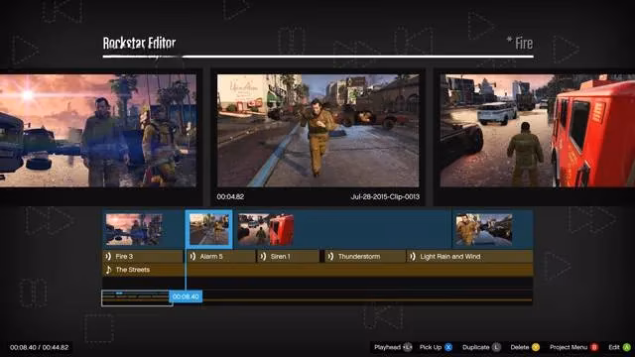Click the timeline overview scrub bar
Image resolution: width=635 pixels, height=357 pixels.
click(317, 297)
